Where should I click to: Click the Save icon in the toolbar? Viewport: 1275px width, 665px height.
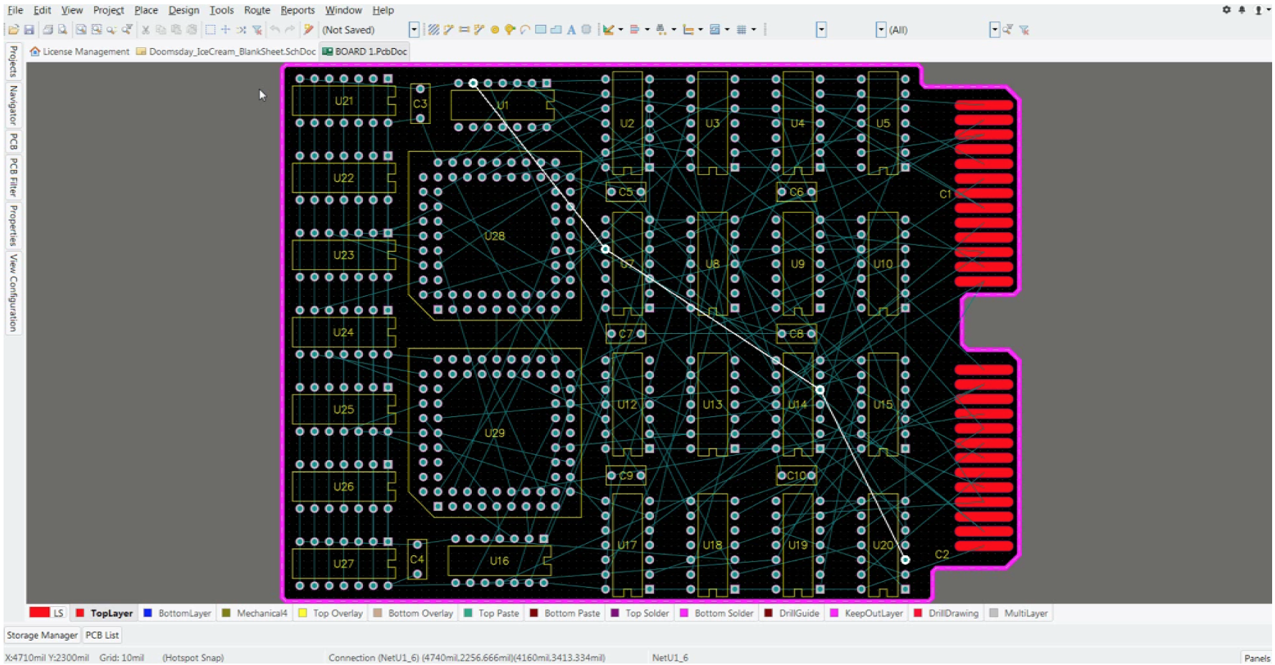tap(29, 30)
